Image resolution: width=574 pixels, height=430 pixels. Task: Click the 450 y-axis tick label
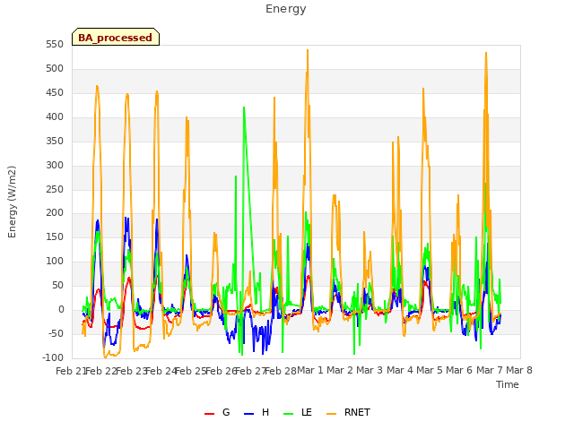[55, 92]
